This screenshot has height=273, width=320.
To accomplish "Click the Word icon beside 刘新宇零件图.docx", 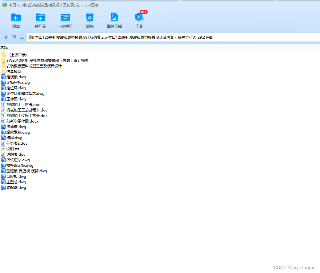I will pos(3,121).
